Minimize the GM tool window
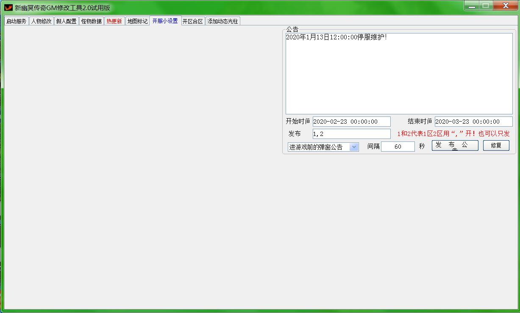The height and width of the screenshot is (313, 520). [472, 6]
